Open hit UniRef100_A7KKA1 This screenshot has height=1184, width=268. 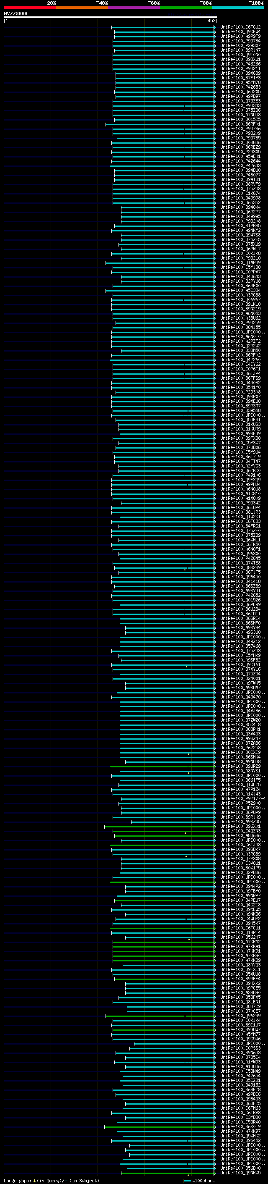pyautogui.click(x=240, y=946)
